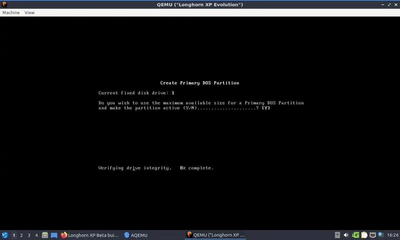Click the '8% complete' progress value
The width and height of the screenshot is (400, 240).
pyautogui.click(x=197, y=168)
